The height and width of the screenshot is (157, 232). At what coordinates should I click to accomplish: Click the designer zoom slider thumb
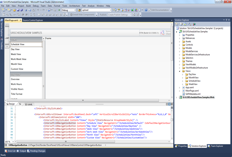(x=7, y=38)
